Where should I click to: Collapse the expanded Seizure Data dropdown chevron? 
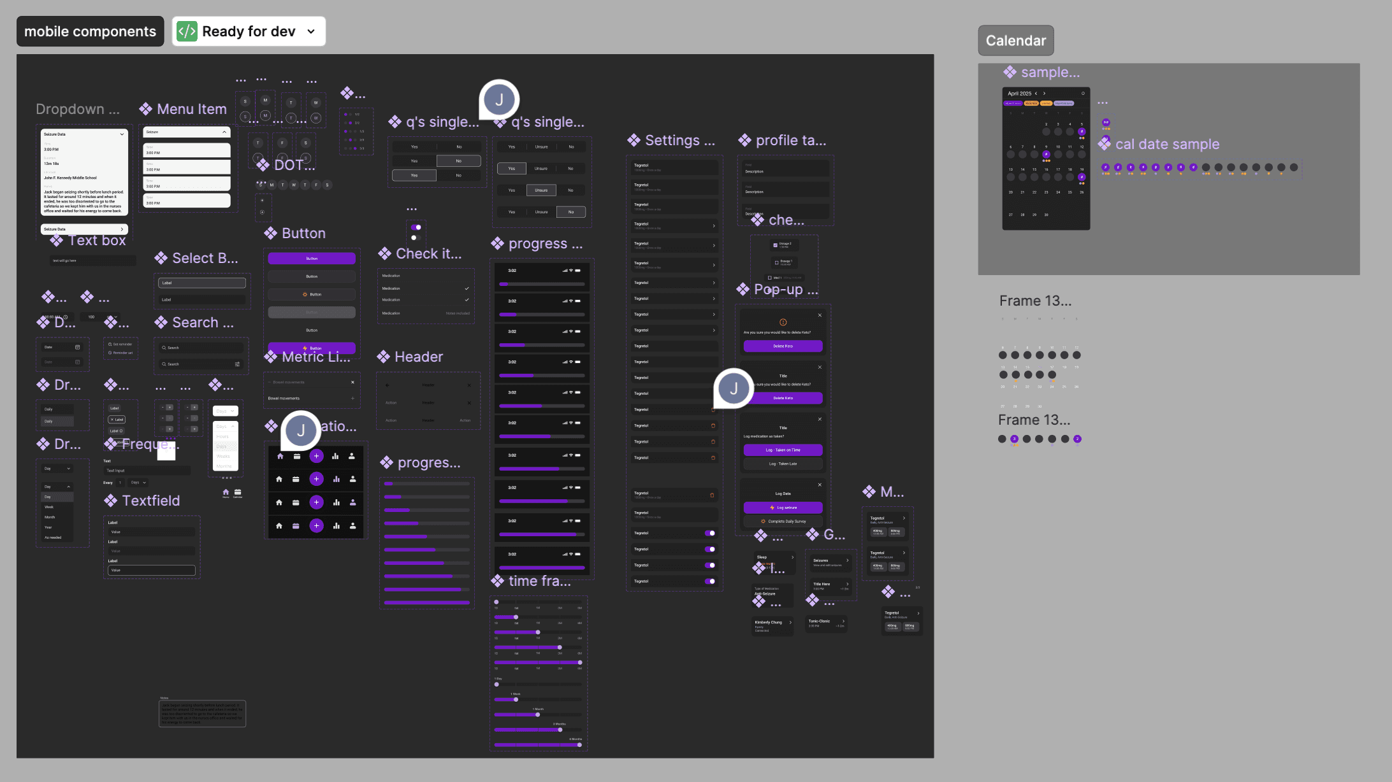[x=122, y=134]
